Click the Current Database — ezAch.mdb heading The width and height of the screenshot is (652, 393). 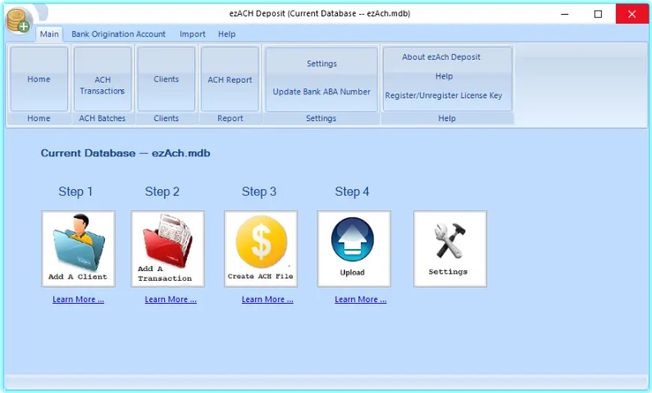tap(125, 153)
